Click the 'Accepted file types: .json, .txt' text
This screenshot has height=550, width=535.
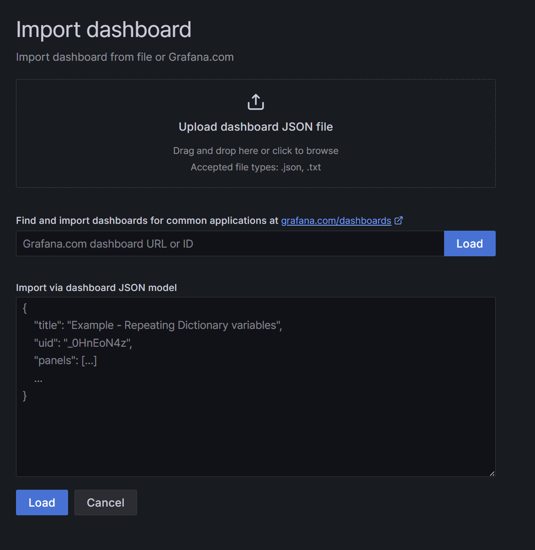(x=256, y=167)
